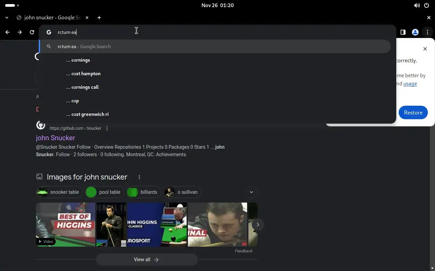Open the John Higgins Eurosport image
The width and height of the screenshot is (435, 271).
(157, 225)
